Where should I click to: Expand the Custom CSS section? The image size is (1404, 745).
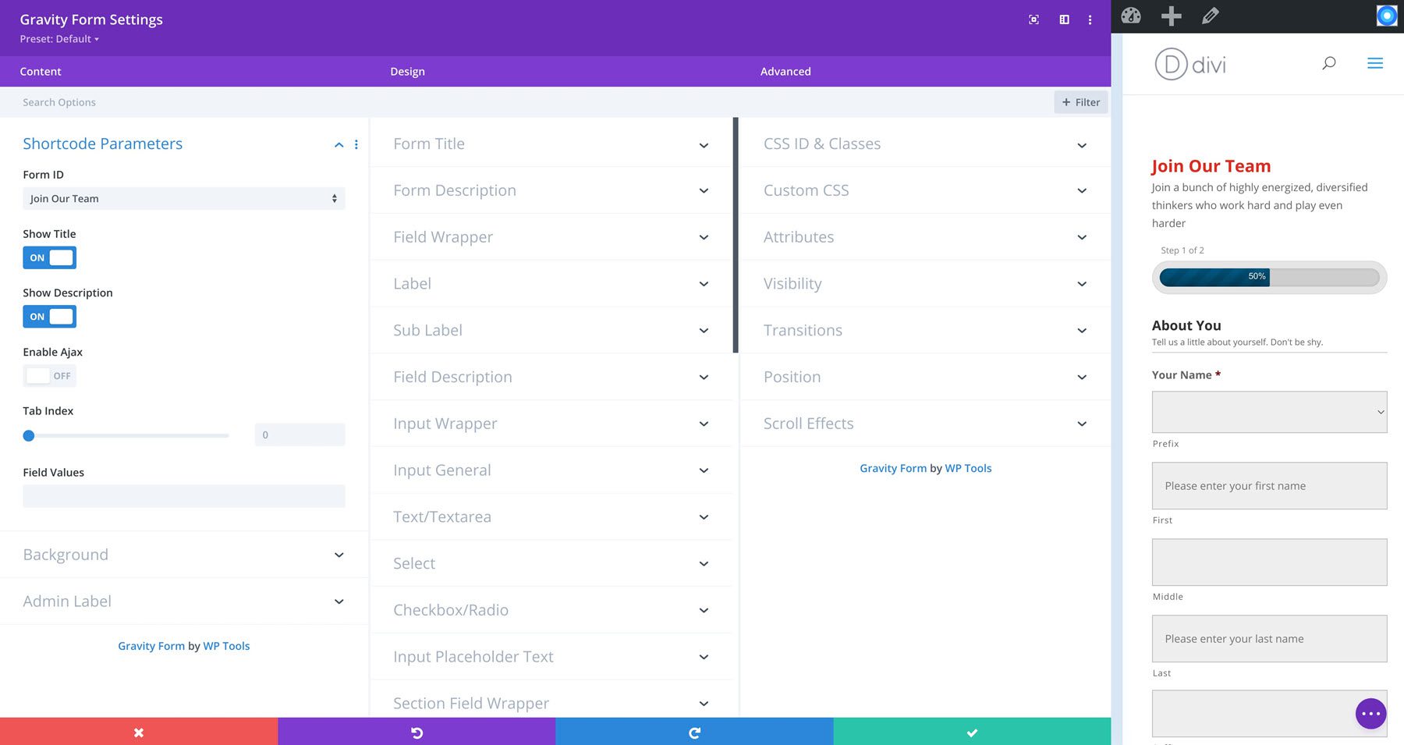(x=925, y=190)
